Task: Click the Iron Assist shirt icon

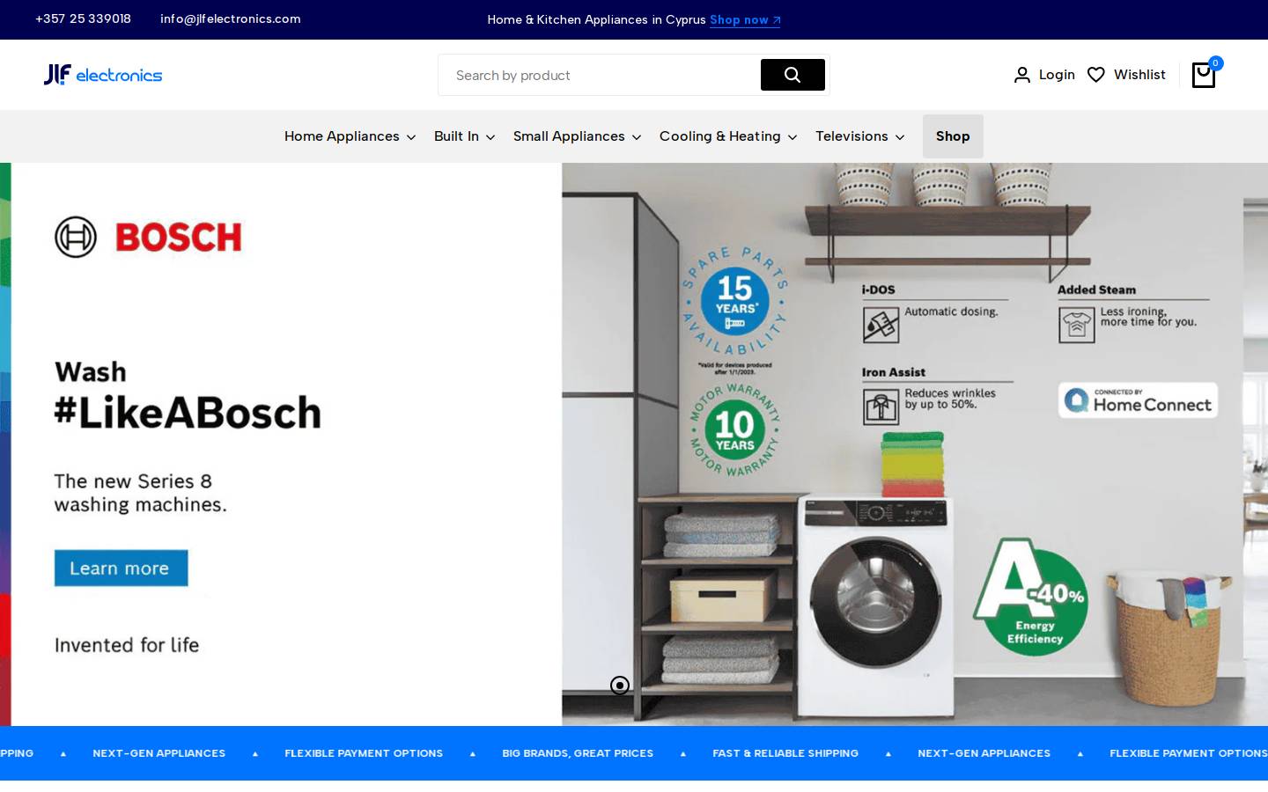Action: click(881, 407)
